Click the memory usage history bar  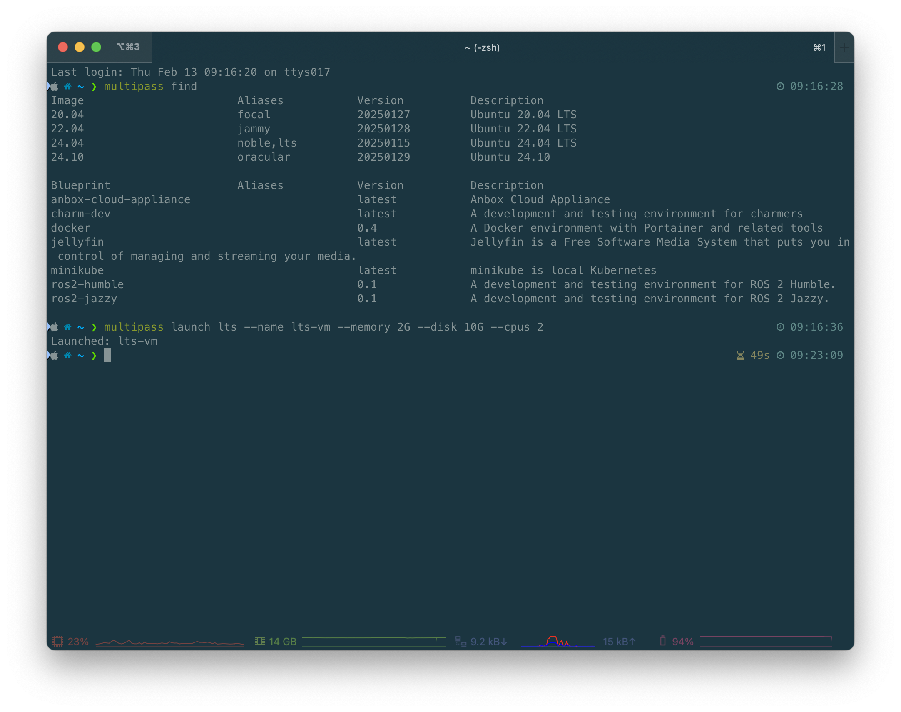373,642
